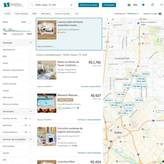Click R$ 721 map price marker

tap(128, 111)
